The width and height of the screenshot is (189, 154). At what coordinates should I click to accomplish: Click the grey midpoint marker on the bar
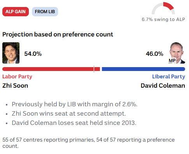click(x=94, y=69)
